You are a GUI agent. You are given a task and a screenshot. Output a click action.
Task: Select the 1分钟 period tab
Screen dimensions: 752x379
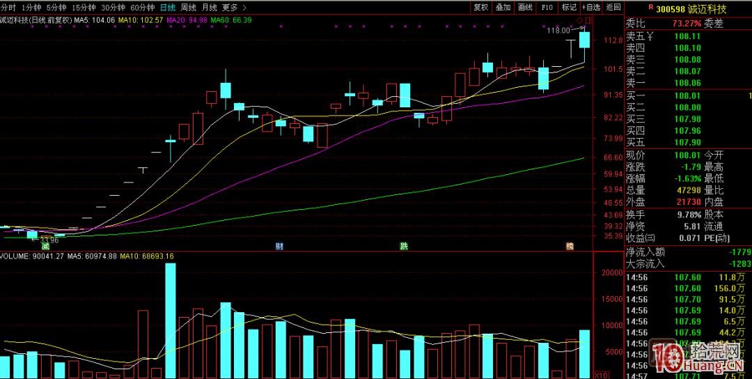(x=31, y=7)
